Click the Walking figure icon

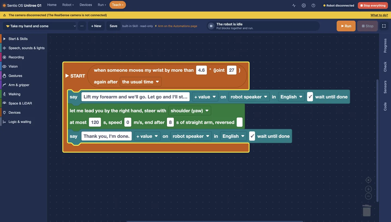4,94
